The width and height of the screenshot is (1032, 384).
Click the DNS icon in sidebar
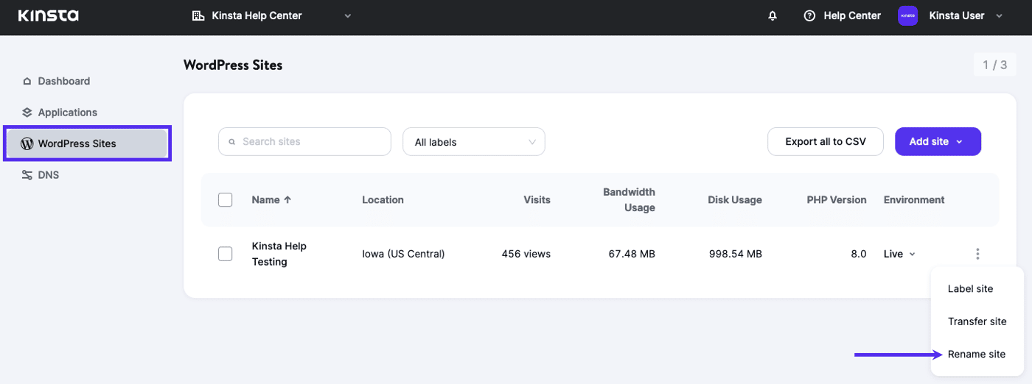point(27,175)
